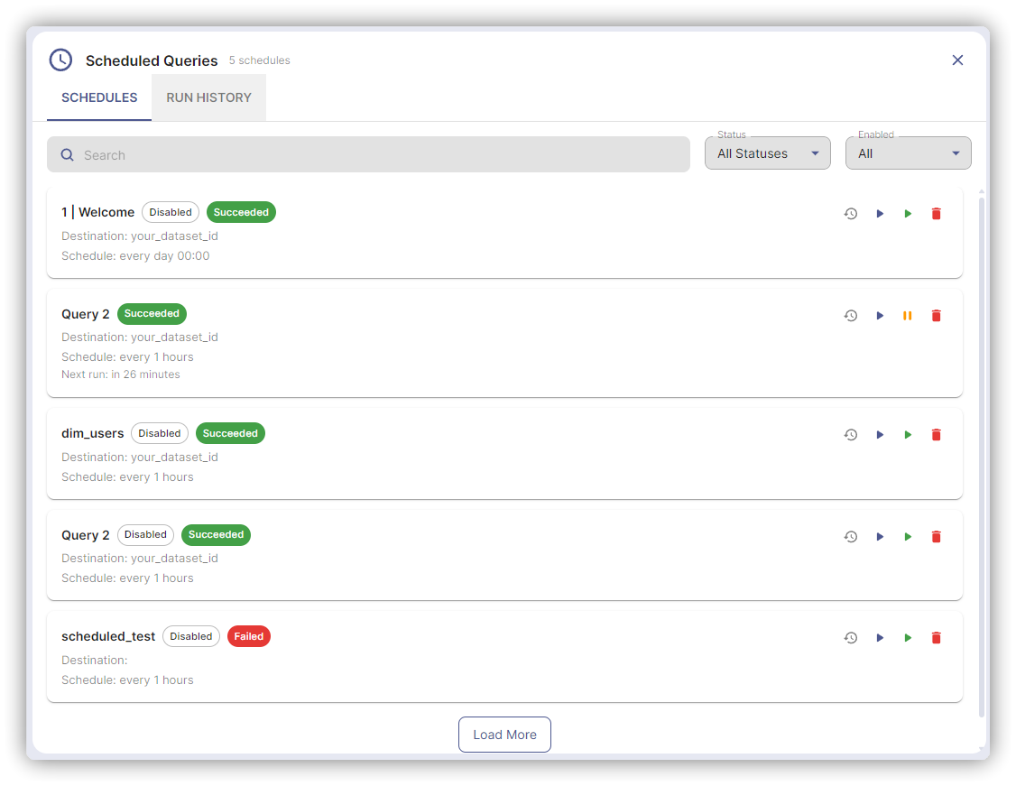Click the vertical scrollbar of schedule list
The height and width of the screenshot is (786, 1016).
[982, 451]
